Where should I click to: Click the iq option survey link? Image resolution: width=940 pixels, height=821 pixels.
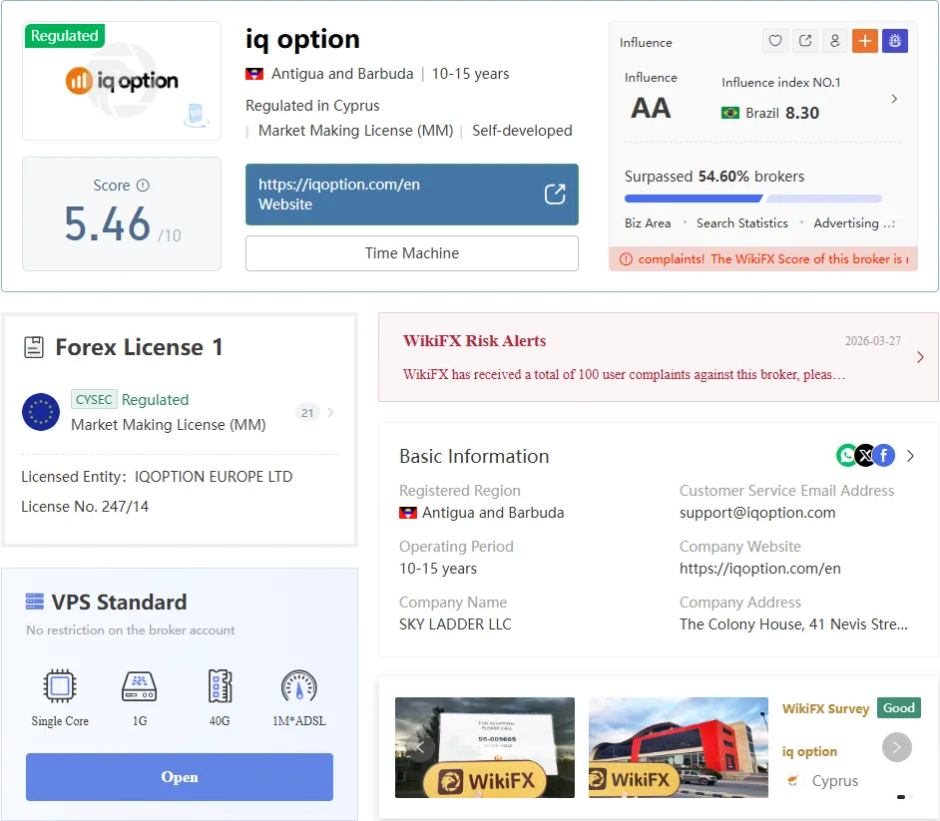point(809,751)
